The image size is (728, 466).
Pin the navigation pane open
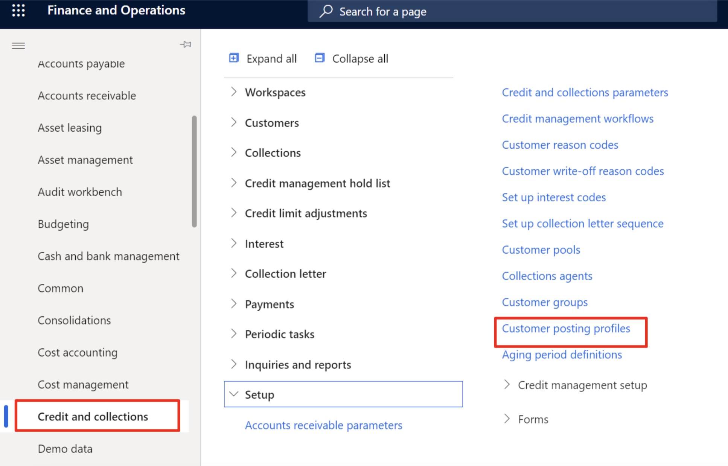coord(186,44)
